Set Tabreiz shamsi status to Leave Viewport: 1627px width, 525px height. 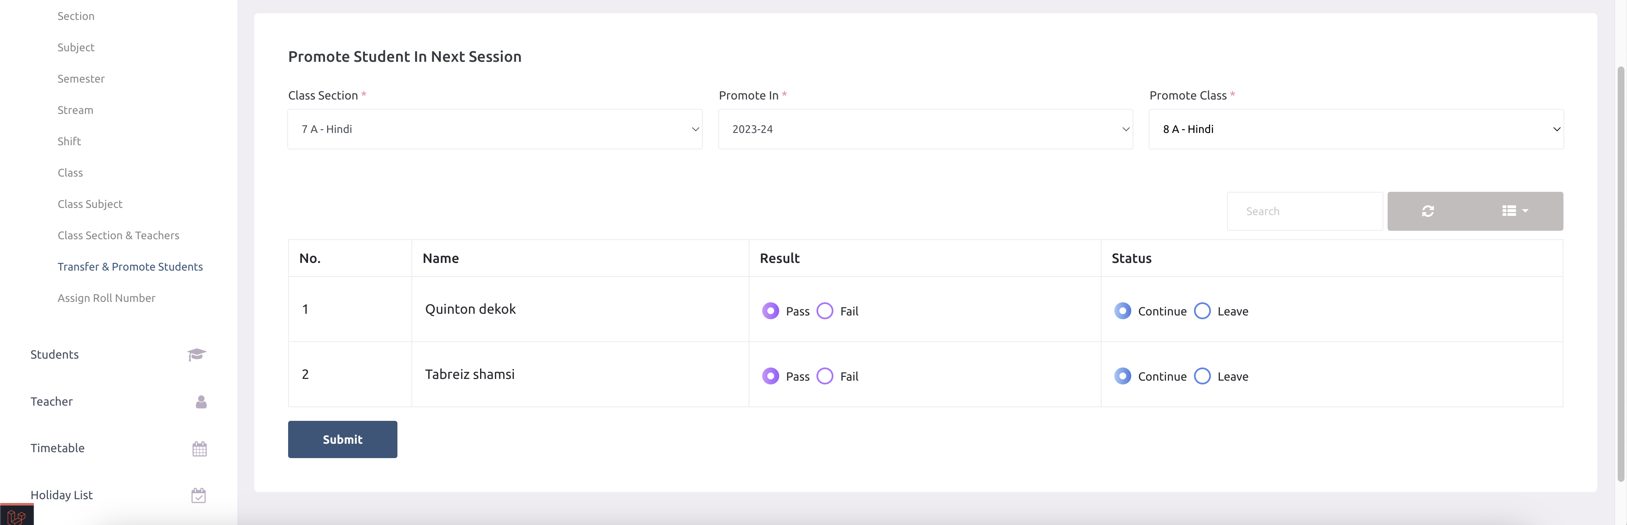(x=1202, y=376)
